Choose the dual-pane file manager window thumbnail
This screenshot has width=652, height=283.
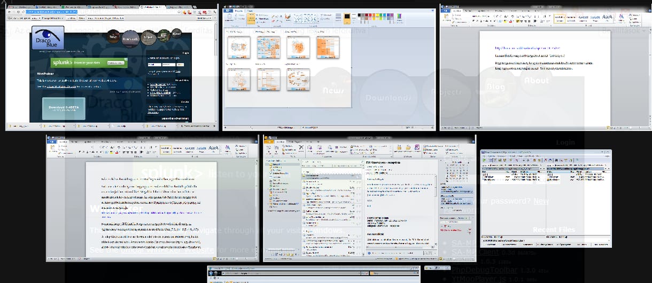546,198
